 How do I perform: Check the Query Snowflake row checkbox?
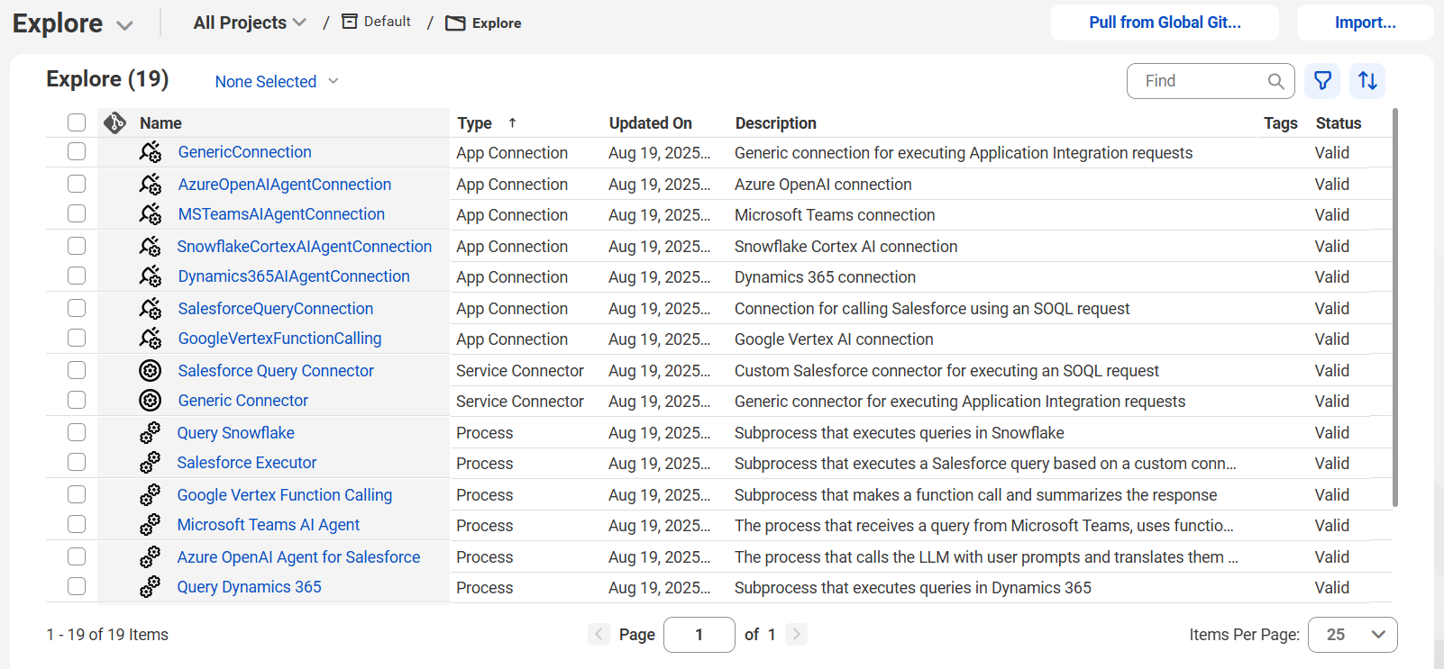coord(77,432)
